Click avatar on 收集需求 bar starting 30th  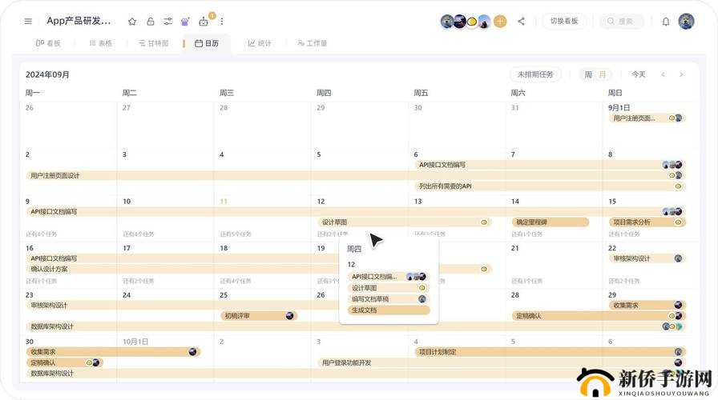click(x=193, y=352)
